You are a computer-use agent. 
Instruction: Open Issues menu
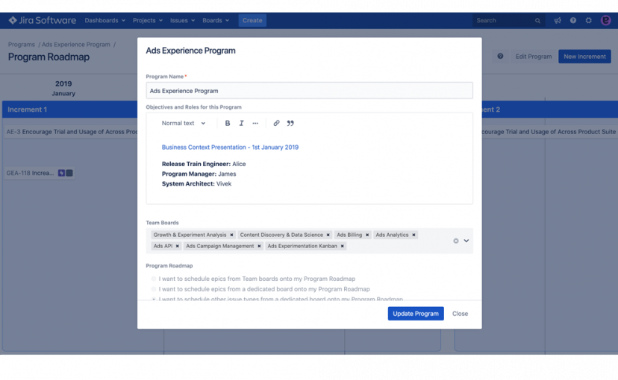coord(182,20)
